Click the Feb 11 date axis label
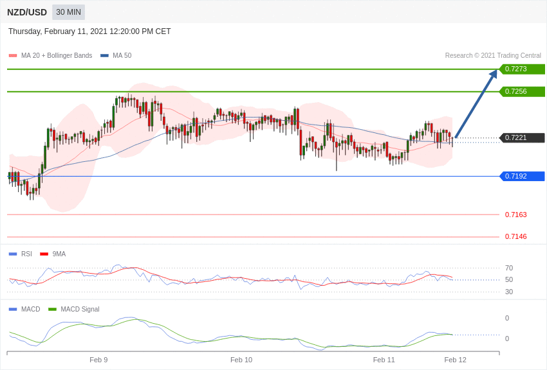 pos(384,360)
